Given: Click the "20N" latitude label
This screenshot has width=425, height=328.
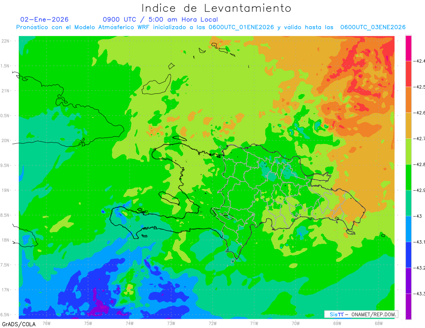Looking at the screenshot, I should (x=6, y=140).
